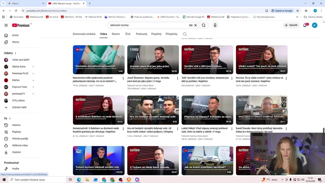Click Zeptat se Googlu button
This screenshot has height=183, width=325.
click(x=282, y=11)
